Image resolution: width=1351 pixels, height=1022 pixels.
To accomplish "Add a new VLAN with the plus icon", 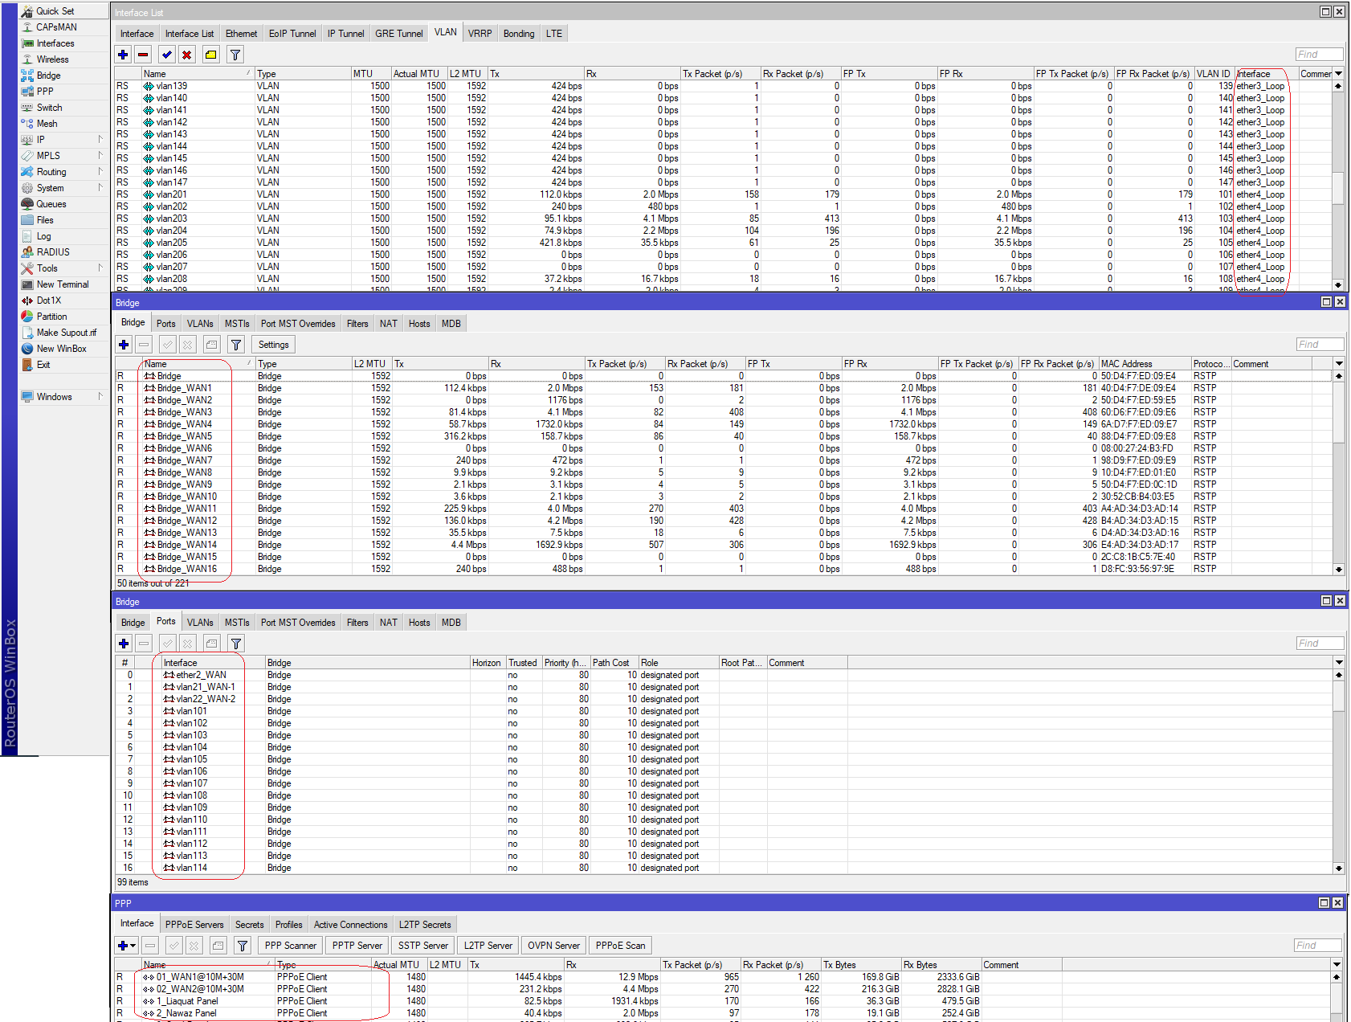I will pos(123,54).
